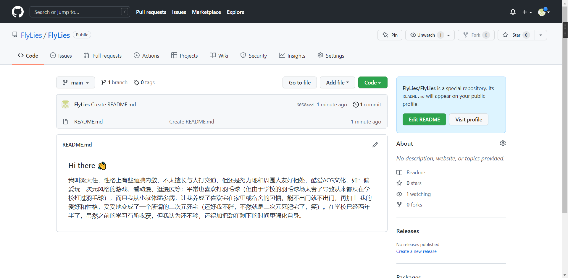Open the Security tab
Screen dimensions: 568x278
(x=254, y=56)
